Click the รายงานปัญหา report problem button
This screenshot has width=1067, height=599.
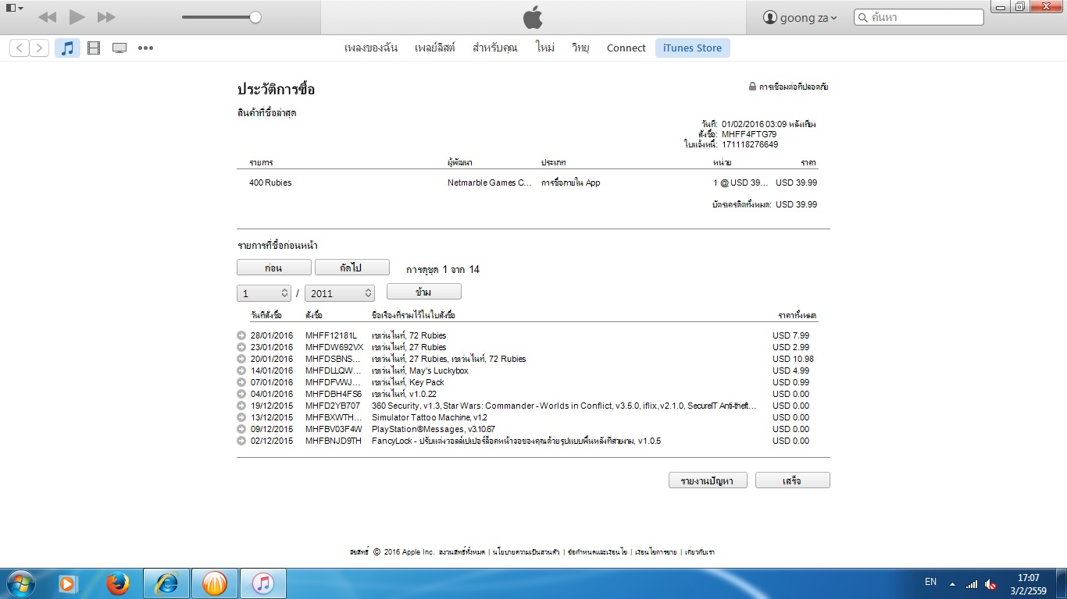click(708, 480)
